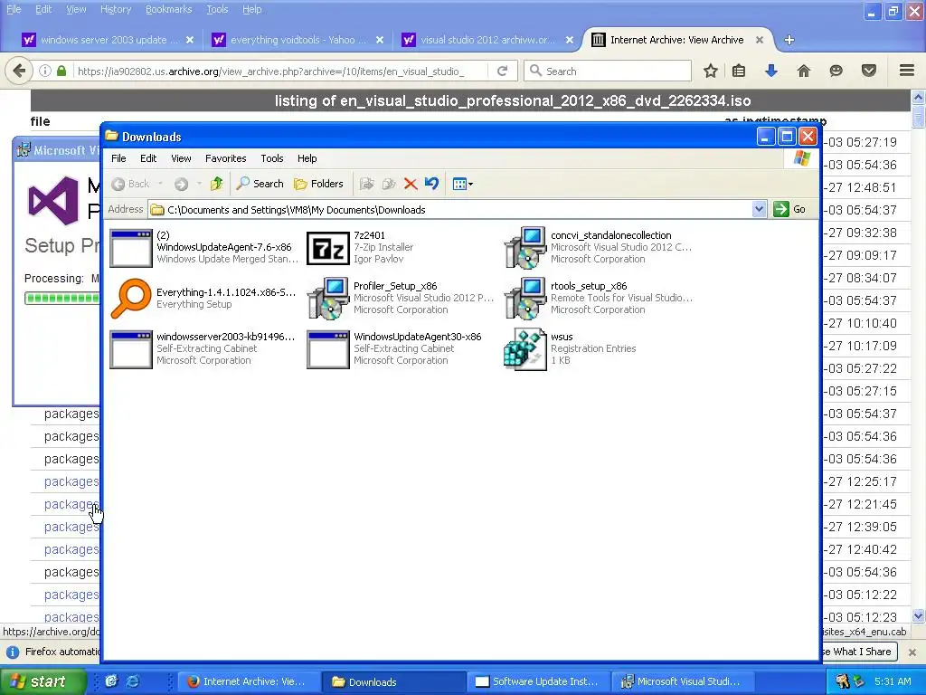Image resolution: width=926 pixels, height=695 pixels.
Task: Click the Back button in Downloads window
Action: tap(131, 184)
